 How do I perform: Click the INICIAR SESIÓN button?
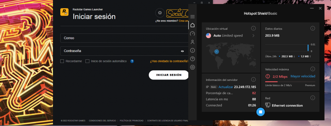[169, 75]
